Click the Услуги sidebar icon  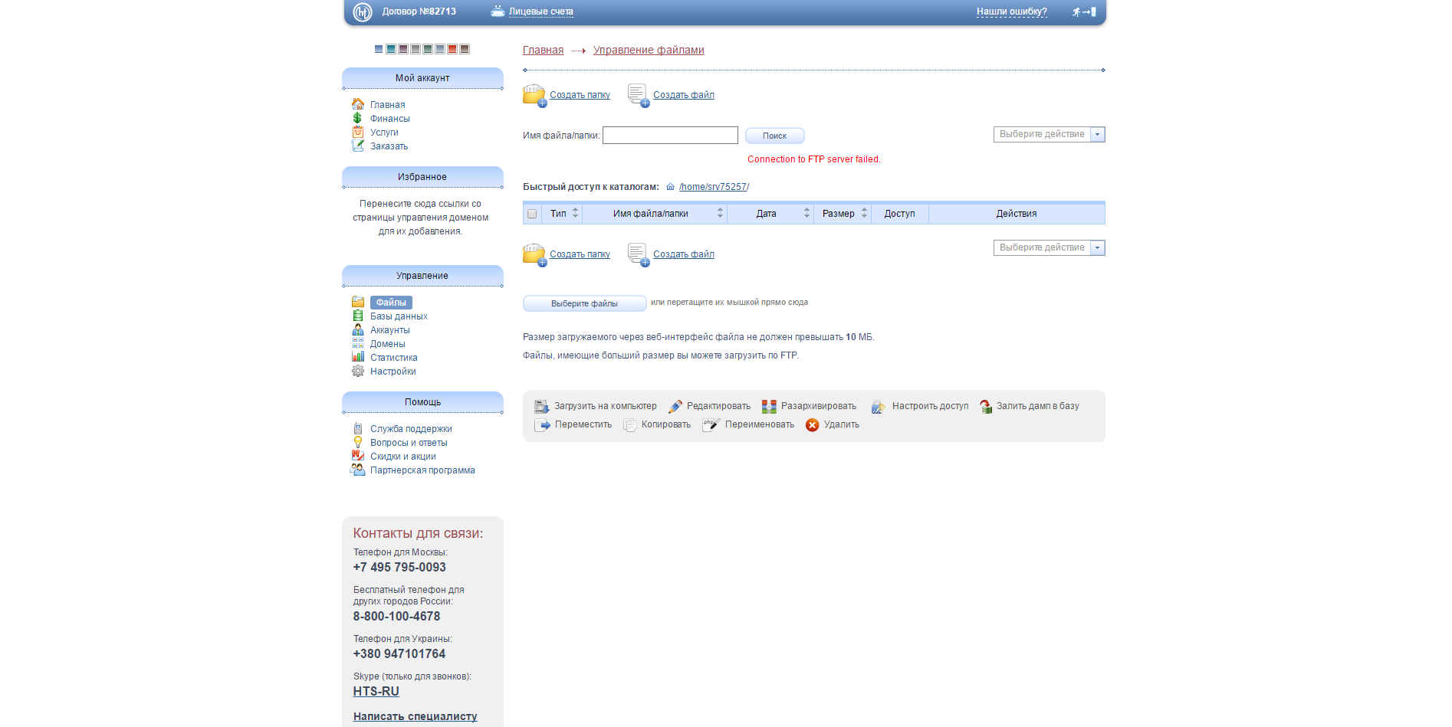(x=358, y=132)
